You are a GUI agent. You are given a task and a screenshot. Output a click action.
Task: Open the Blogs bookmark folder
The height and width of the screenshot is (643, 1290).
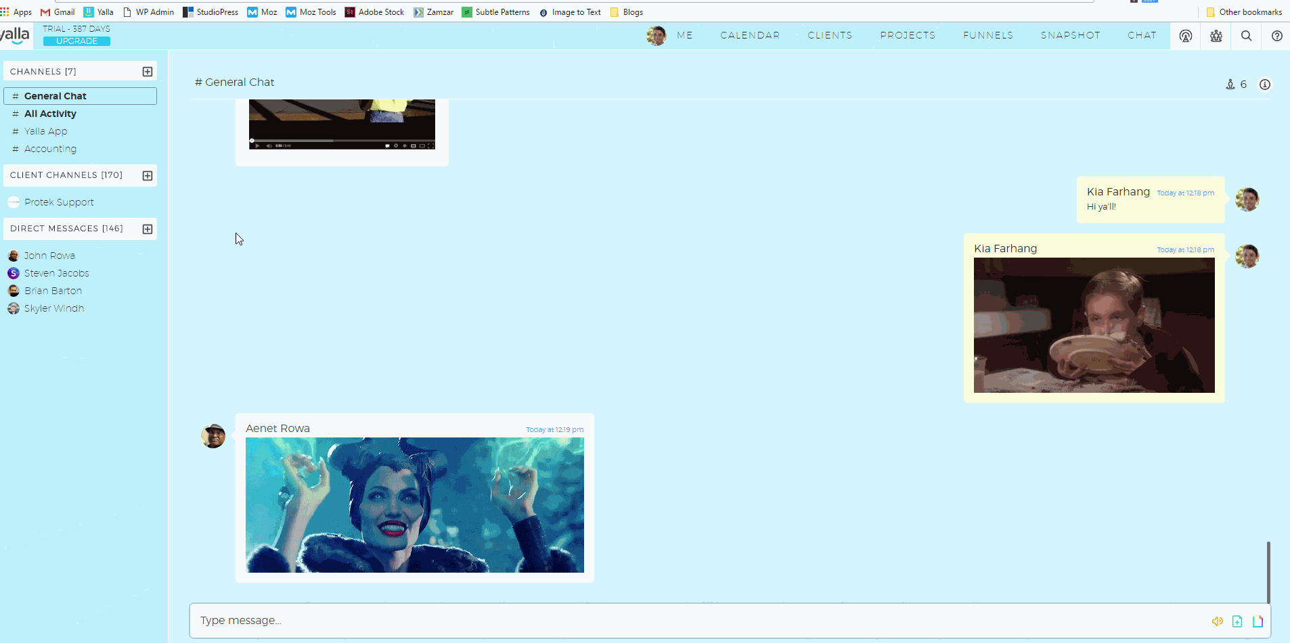click(626, 12)
